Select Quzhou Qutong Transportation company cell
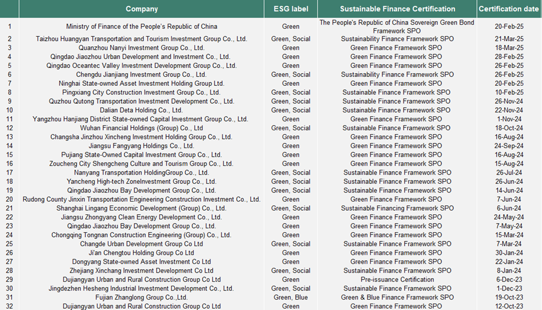This screenshot has height=310, width=542. (x=142, y=101)
